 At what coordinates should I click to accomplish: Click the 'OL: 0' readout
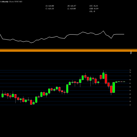[x=92, y=12]
